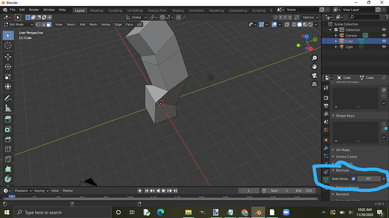
Task: Open the Keying dropdown
Action: [41, 191]
